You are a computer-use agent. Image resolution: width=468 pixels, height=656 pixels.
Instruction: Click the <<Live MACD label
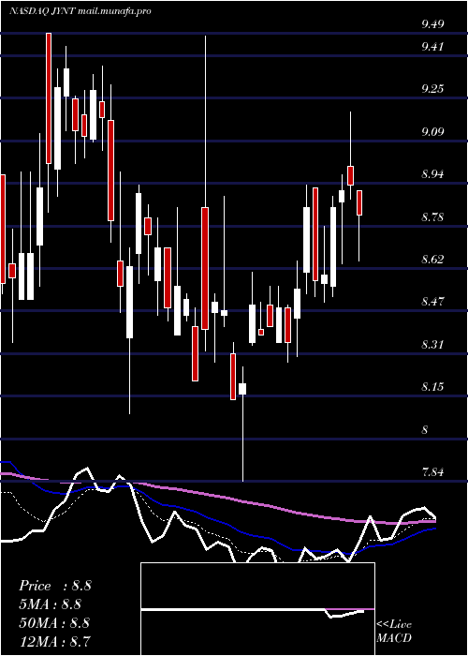pos(394,632)
